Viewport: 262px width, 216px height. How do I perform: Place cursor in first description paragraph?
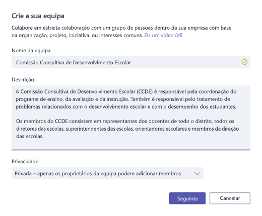coord(126,99)
